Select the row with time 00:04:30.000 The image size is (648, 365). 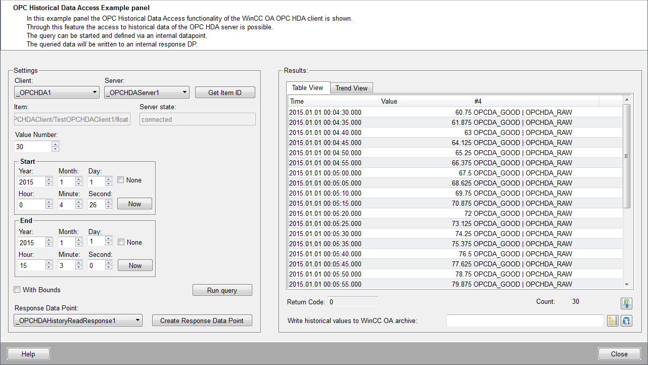tap(455, 112)
